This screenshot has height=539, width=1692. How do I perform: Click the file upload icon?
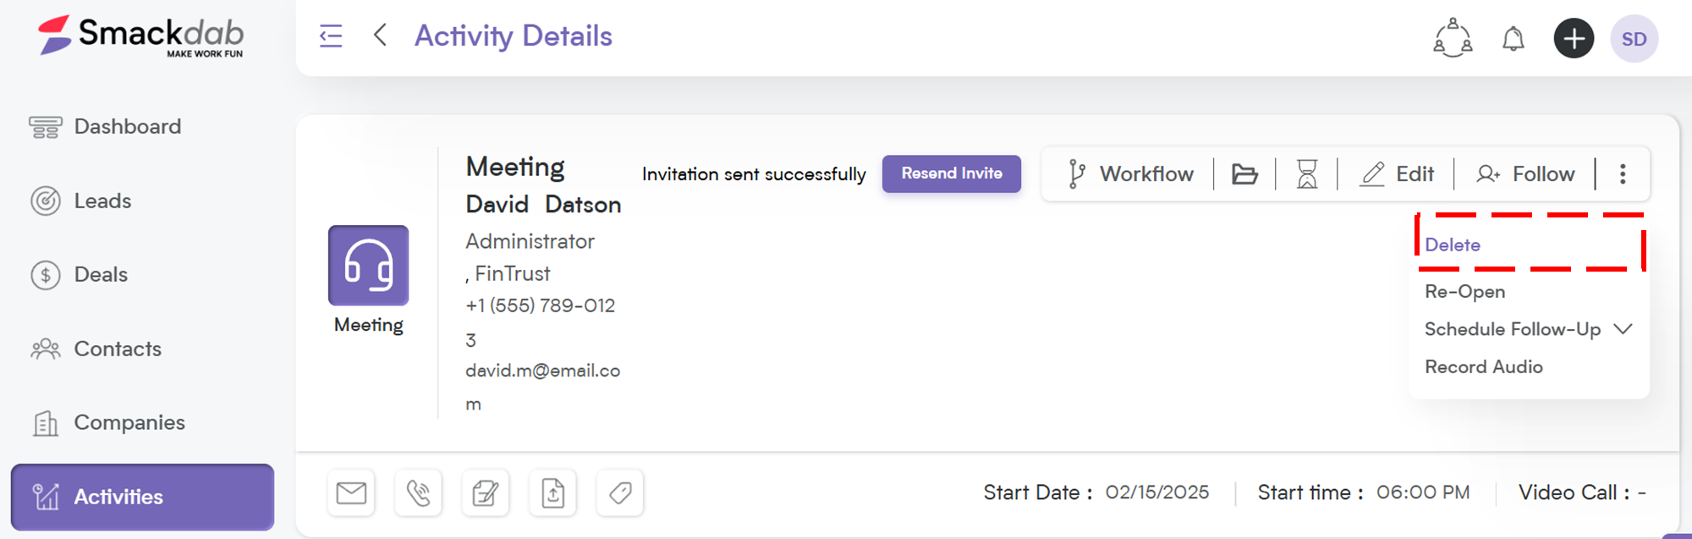[x=553, y=492]
